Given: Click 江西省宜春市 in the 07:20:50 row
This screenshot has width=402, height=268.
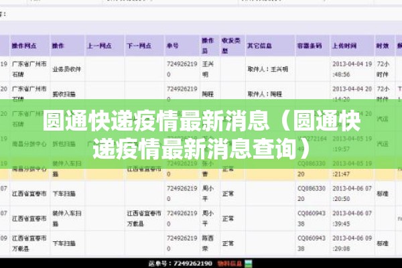Looking at the screenshot, I should 29,194.
